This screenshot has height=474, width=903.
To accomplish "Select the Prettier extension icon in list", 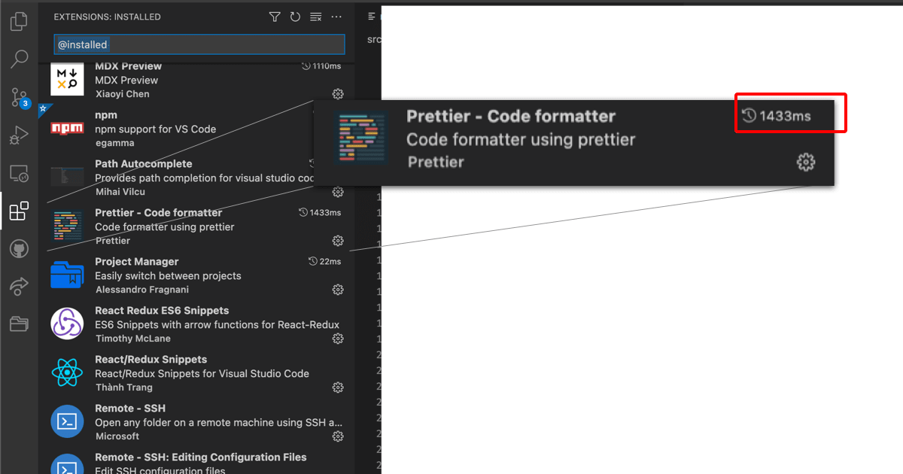I will (67, 226).
